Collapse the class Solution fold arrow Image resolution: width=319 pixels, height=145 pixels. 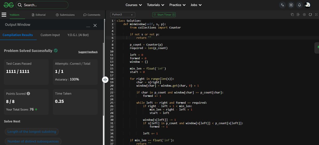(x=115, y=21)
